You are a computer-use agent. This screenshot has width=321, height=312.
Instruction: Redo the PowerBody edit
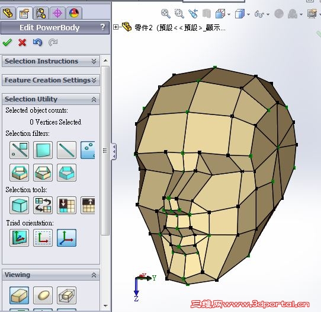[x=53, y=43]
